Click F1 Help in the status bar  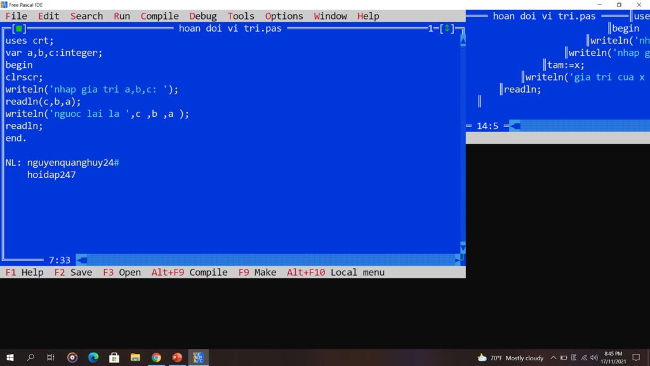tap(25, 273)
